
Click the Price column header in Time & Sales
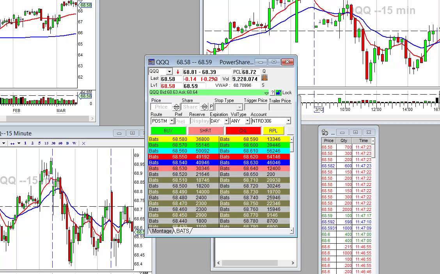pyautogui.click(x=328, y=141)
